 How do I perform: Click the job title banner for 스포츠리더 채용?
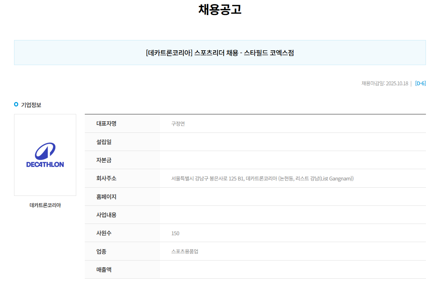point(220,53)
